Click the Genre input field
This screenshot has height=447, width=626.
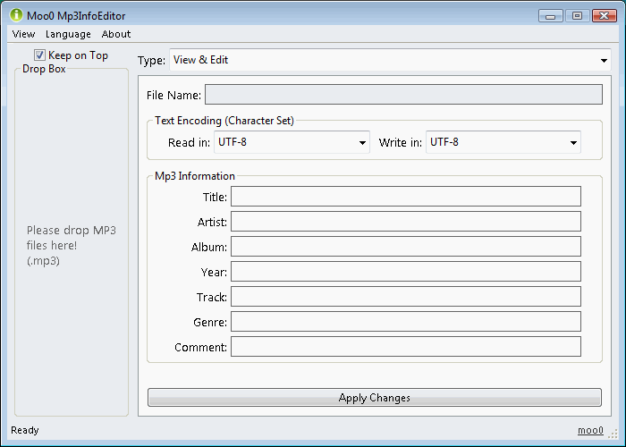pyautogui.click(x=406, y=322)
